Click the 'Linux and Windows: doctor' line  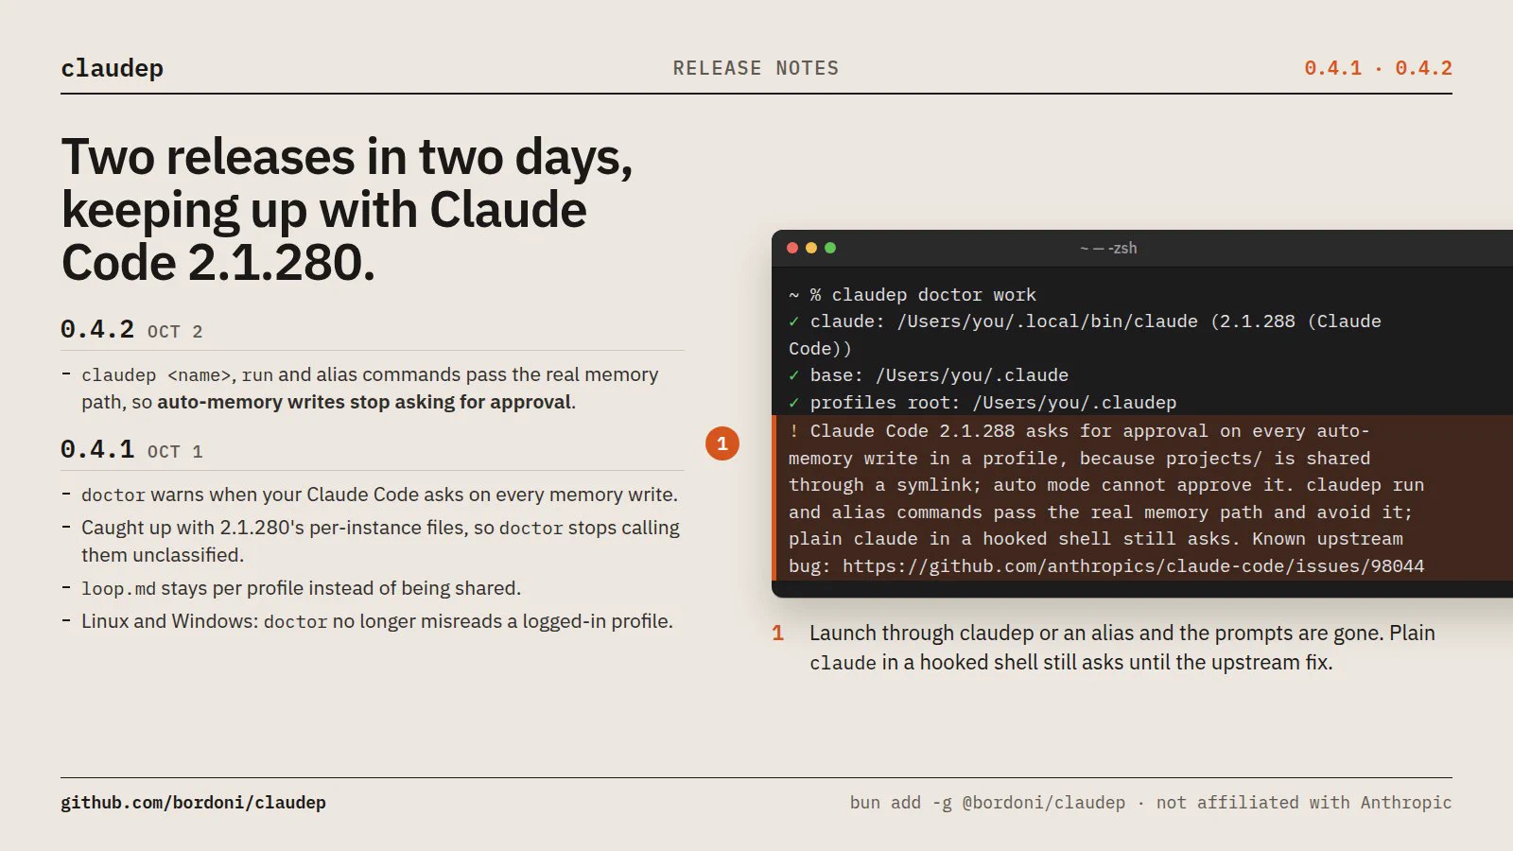tap(377, 621)
